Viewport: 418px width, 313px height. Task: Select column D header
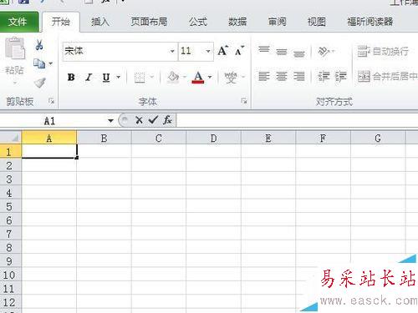click(x=213, y=138)
